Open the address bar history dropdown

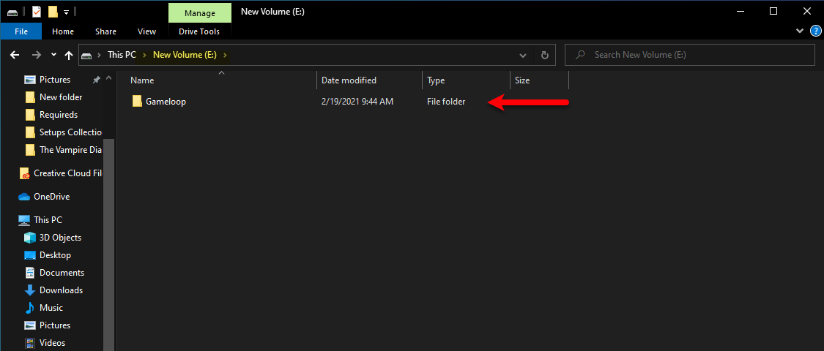[x=523, y=55]
